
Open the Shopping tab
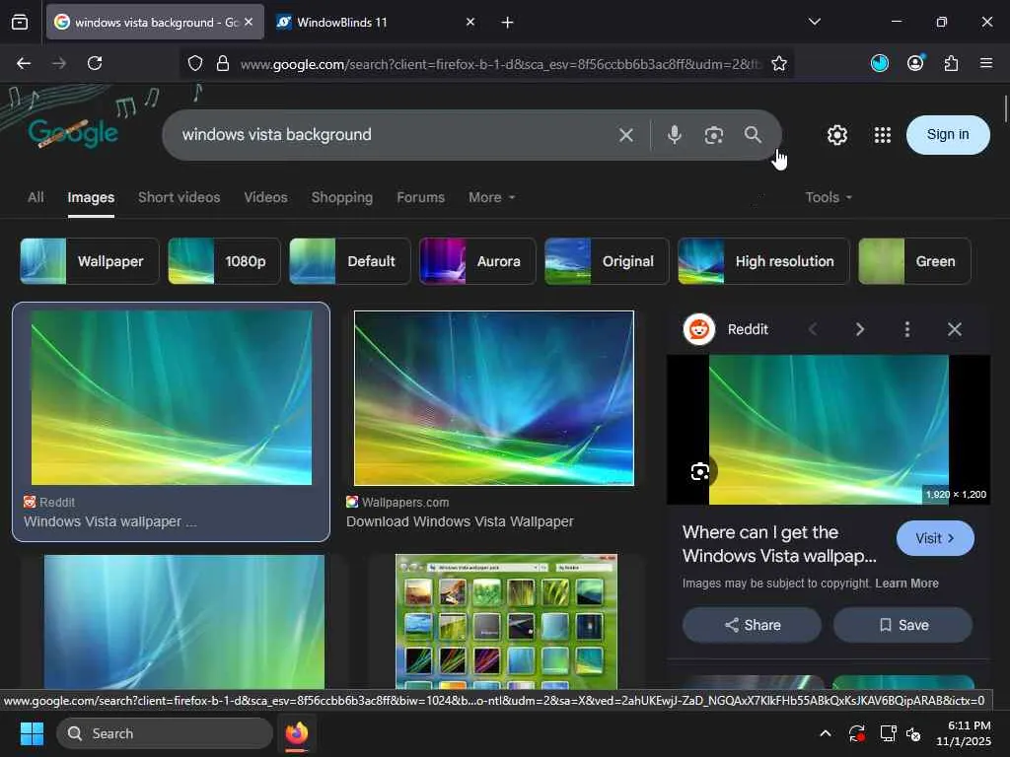coord(342,197)
